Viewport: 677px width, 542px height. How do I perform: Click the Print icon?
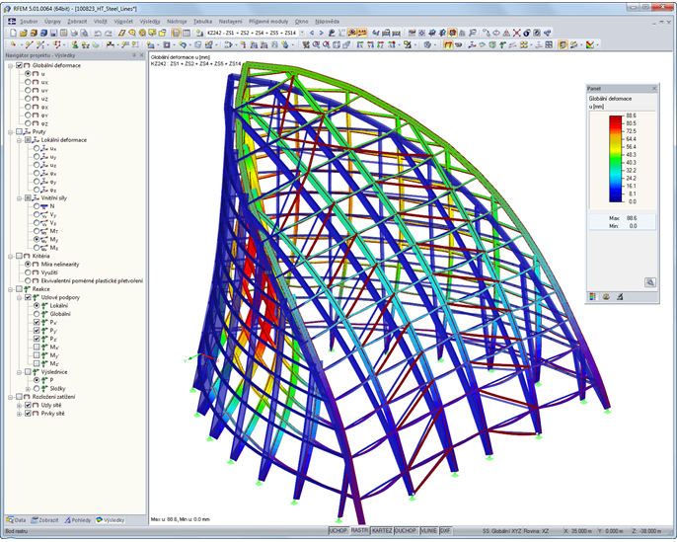pos(74,33)
